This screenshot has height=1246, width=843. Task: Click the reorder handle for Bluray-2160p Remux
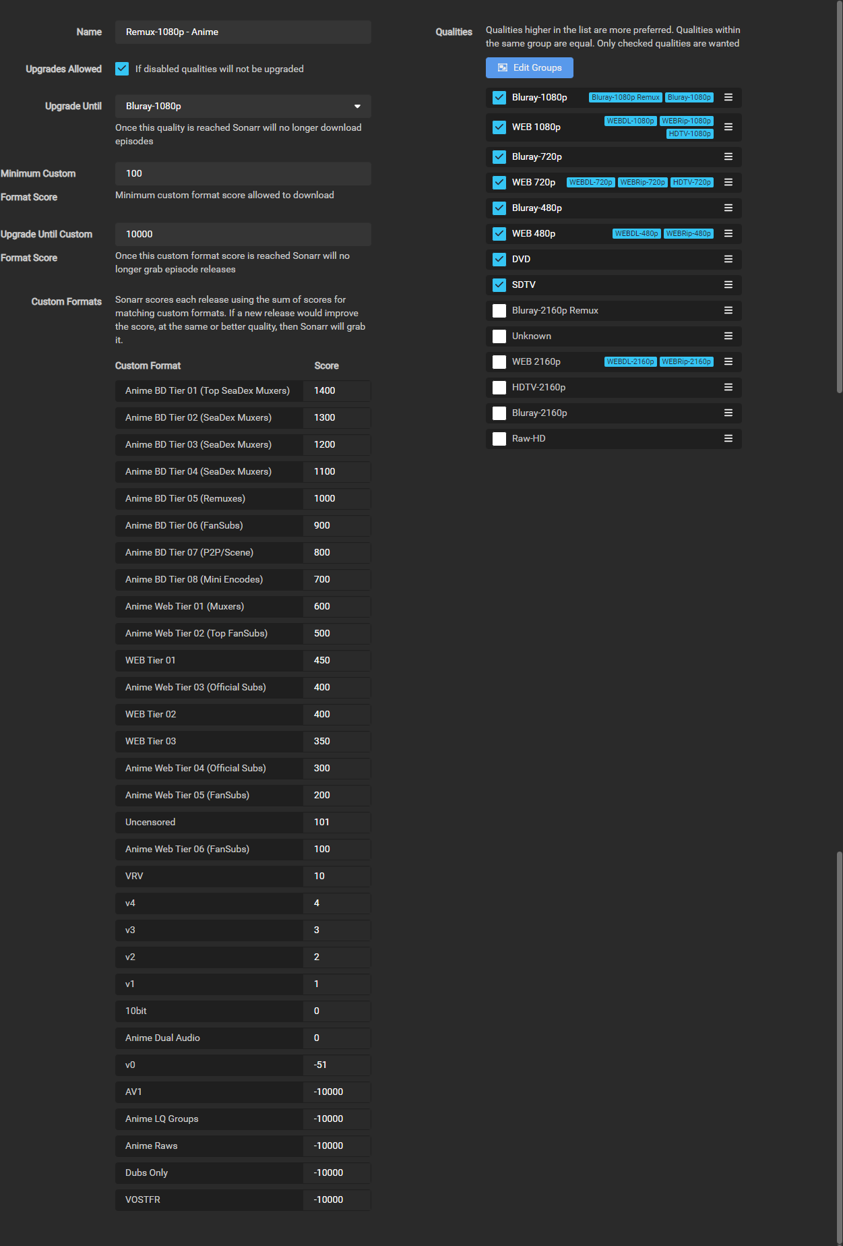pos(728,311)
